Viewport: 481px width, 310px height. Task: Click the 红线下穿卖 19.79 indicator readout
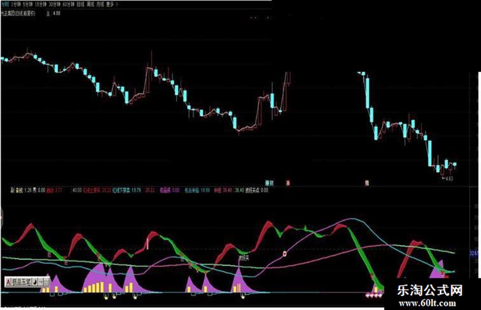(127, 190)
